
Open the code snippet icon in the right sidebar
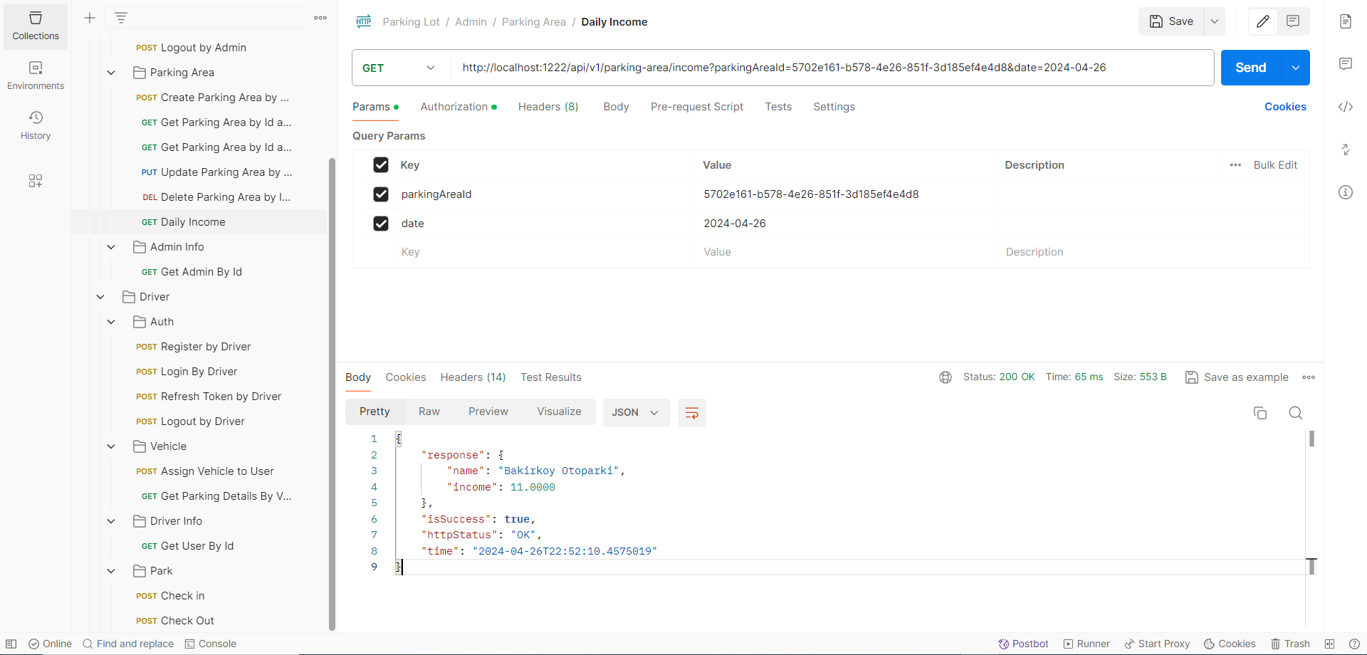(1346, 107)
